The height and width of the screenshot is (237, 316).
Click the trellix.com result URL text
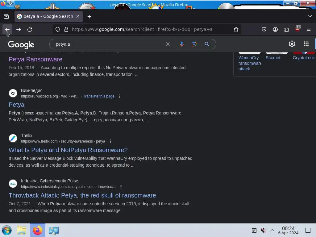click(63, 141)
